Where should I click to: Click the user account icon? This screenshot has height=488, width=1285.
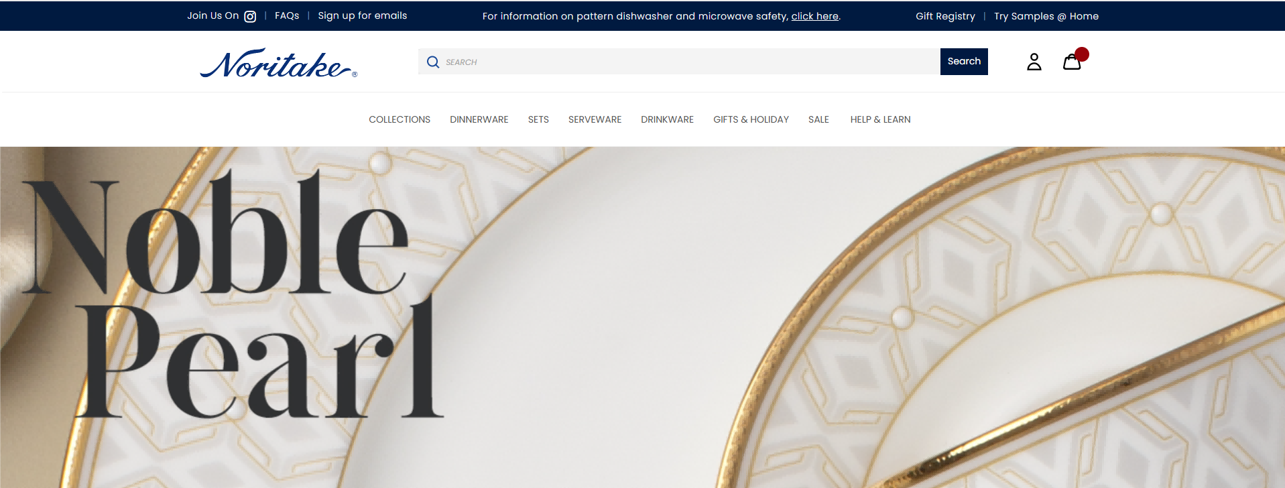(x=1034, y=62)
